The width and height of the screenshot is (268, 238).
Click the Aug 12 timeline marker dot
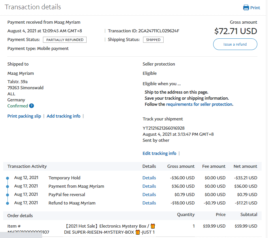coord(8,178)
